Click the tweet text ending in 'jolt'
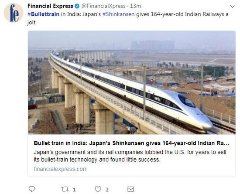240x194 pixels. pos(128,18)
